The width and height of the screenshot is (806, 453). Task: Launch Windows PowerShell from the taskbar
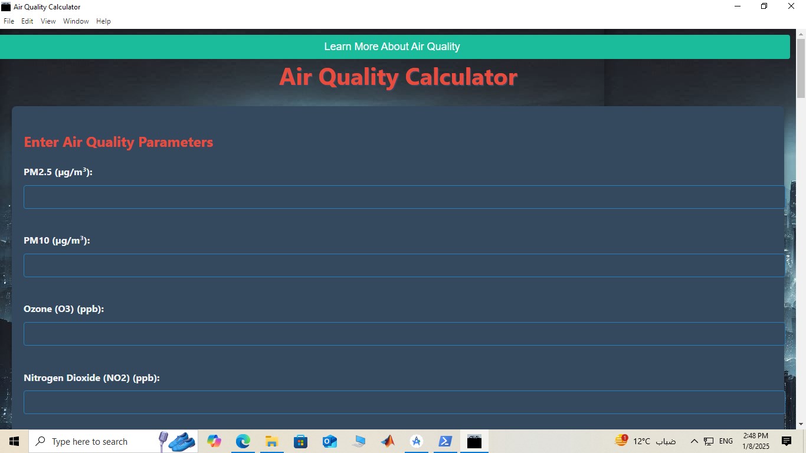445,441
